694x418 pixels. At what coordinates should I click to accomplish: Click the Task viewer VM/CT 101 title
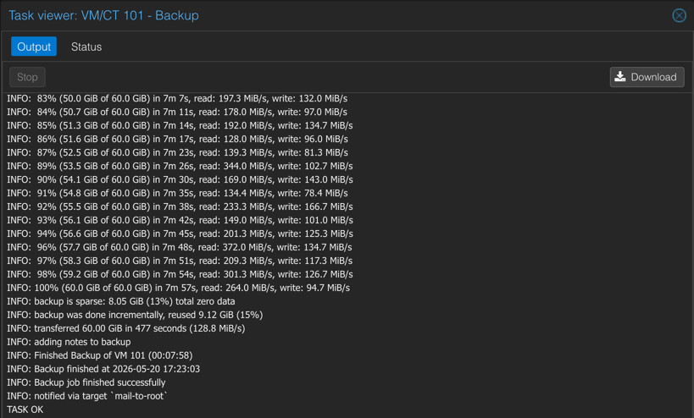click(x=103, y=15)
